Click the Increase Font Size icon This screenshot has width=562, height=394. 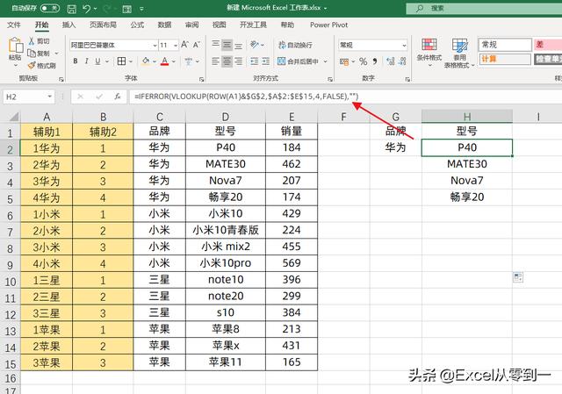point(185,45)
